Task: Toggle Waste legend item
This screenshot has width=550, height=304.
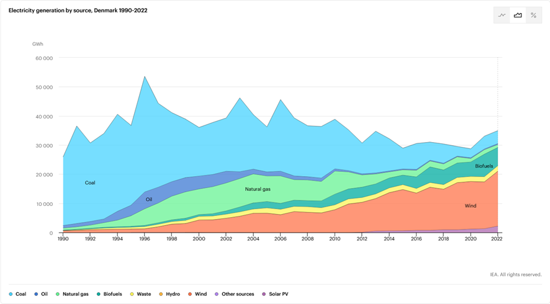Action: (x=143, y=294)
